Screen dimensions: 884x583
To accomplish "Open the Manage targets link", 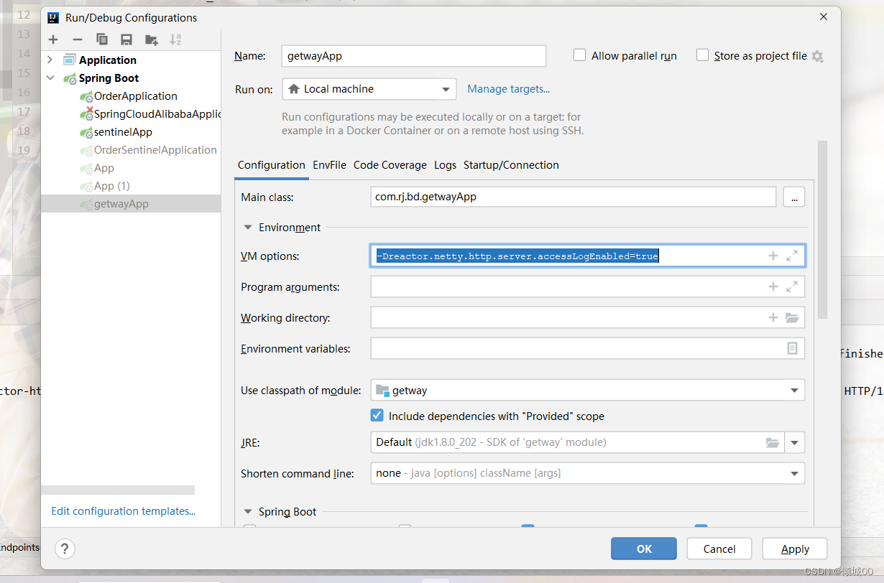I will coord(509,89).
